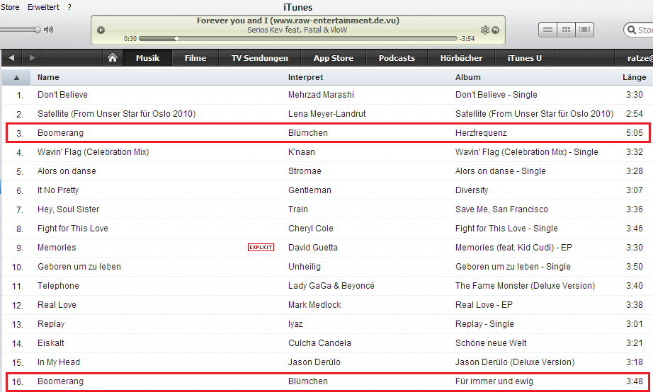The image size is (653, 392).
Task: Go back with the left arrow button
Action: click(12, 58)
